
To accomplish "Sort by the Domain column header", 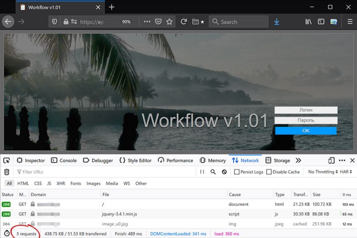I will click(64, 195).
